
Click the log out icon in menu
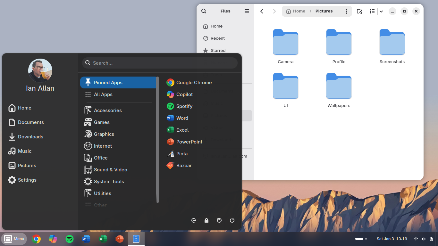[194, 220]
